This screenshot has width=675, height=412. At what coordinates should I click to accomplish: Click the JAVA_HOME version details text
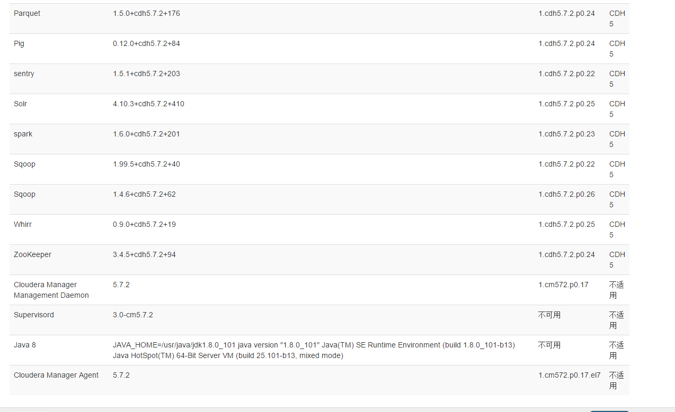[314, 350]
